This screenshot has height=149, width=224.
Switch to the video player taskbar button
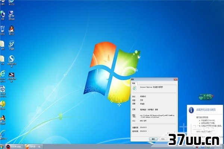pos(15,146)
